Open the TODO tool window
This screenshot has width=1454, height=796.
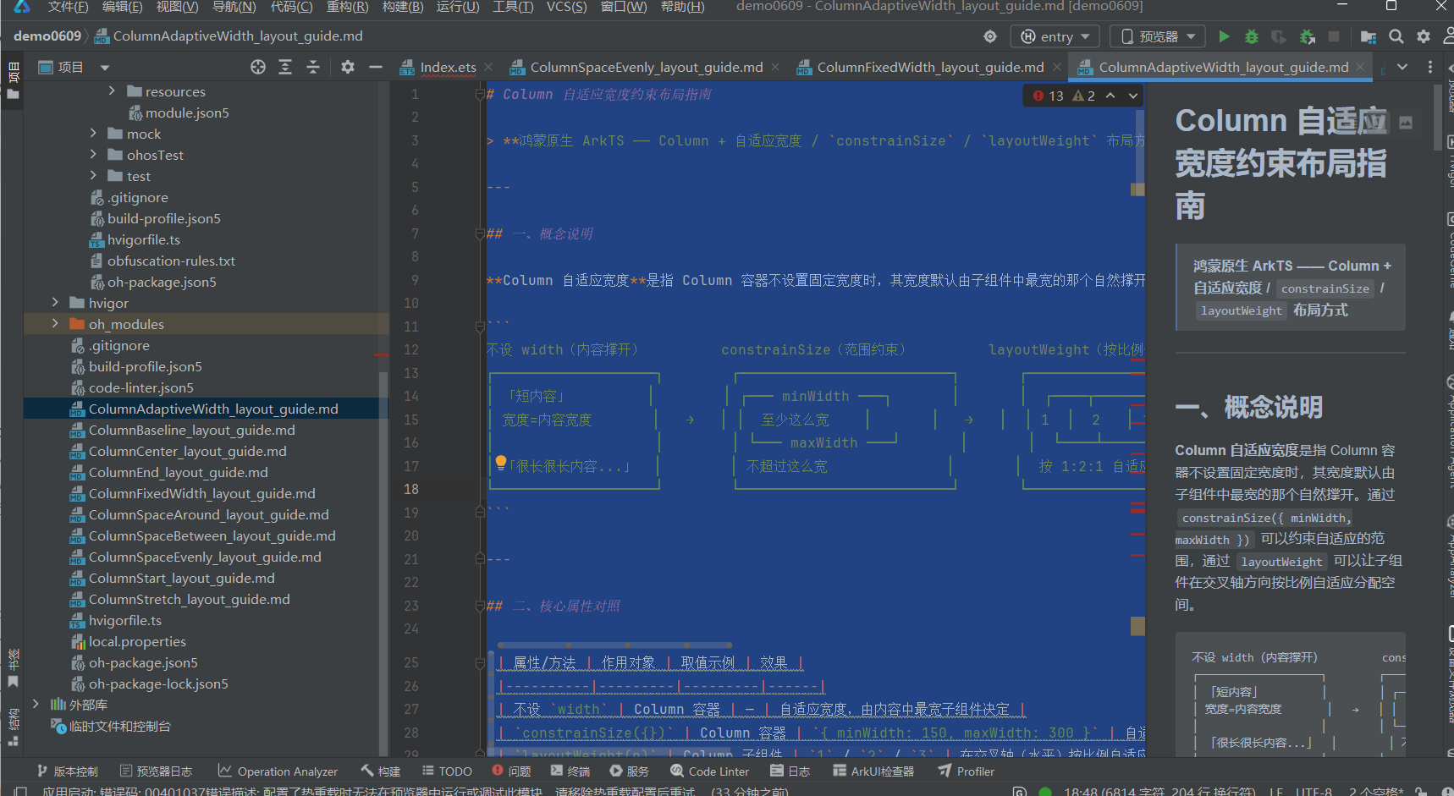447,771
